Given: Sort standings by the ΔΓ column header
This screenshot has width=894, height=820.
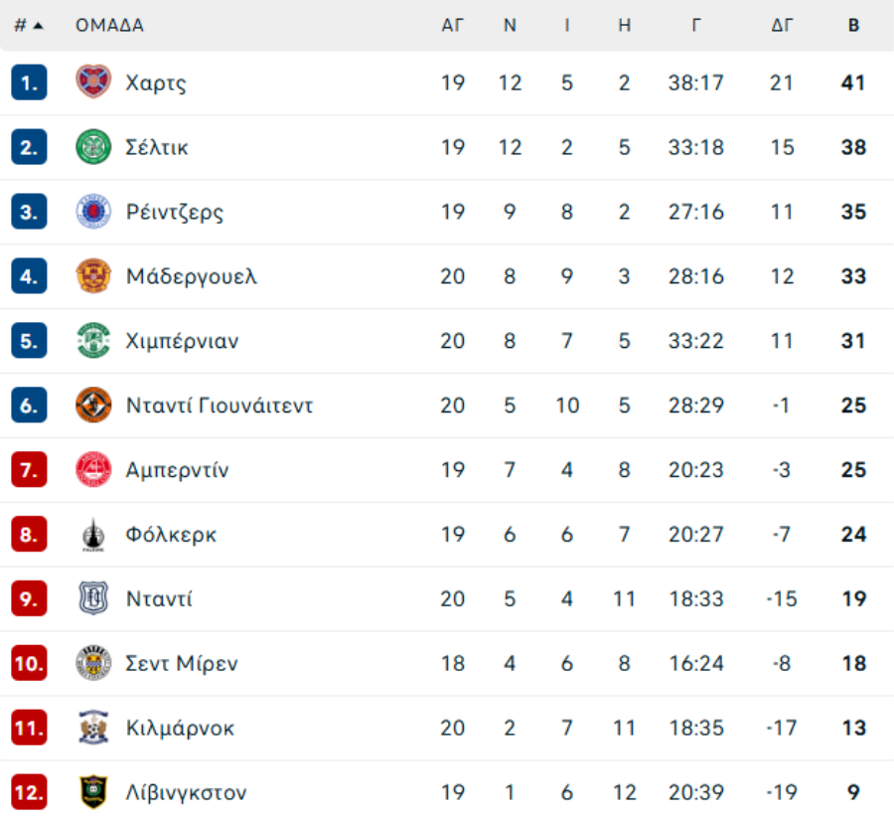Looking at the screenshot, I should 782,26.
